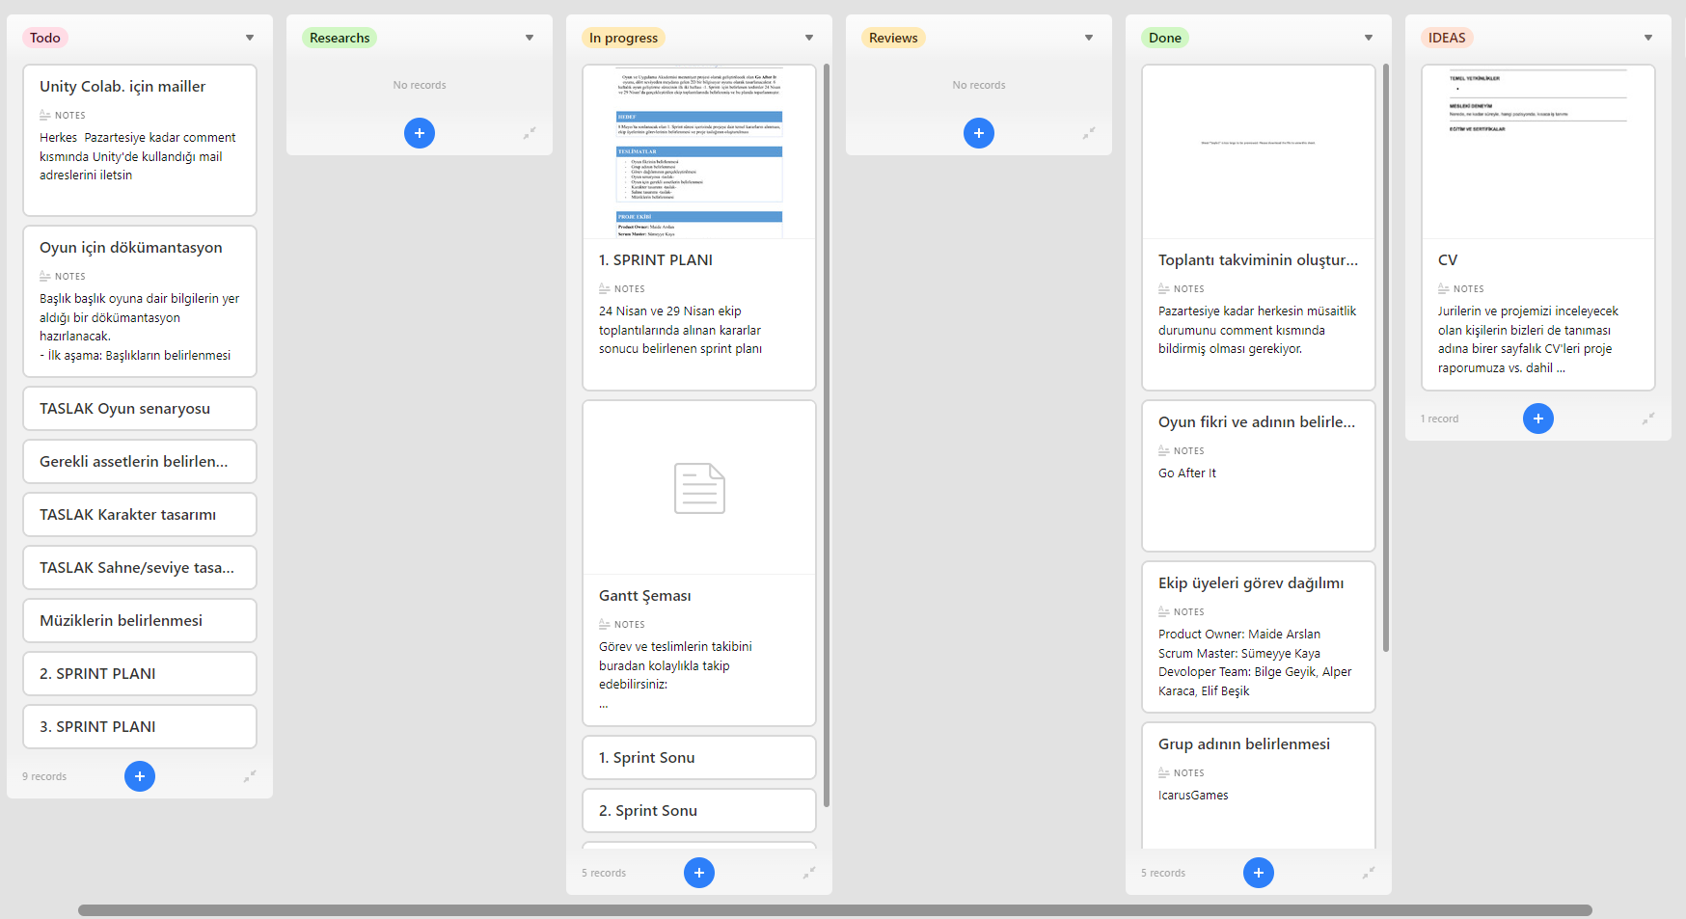Open the Gantt Şeması document placeholder icon

click(x=699, y=488)
